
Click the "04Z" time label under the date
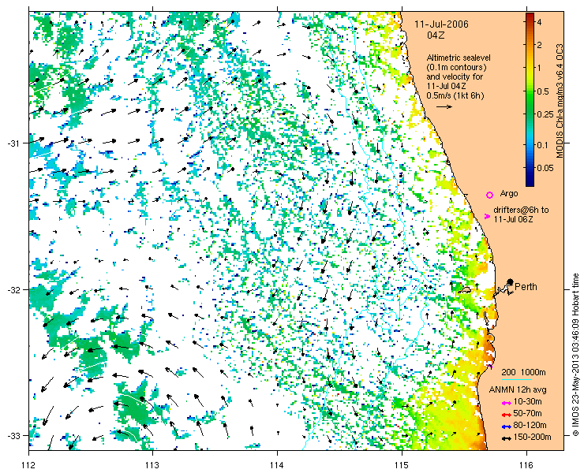point(436,35)
